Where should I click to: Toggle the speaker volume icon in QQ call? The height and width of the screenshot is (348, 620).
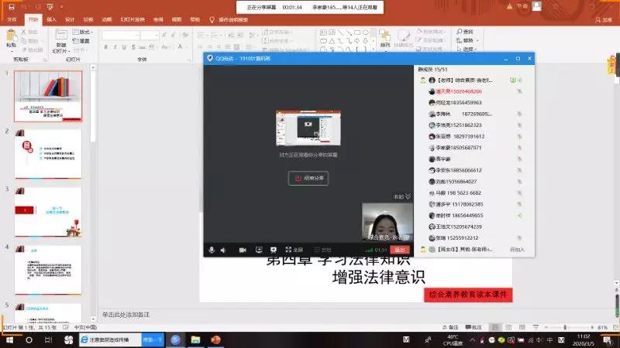[x=223, y=250]
